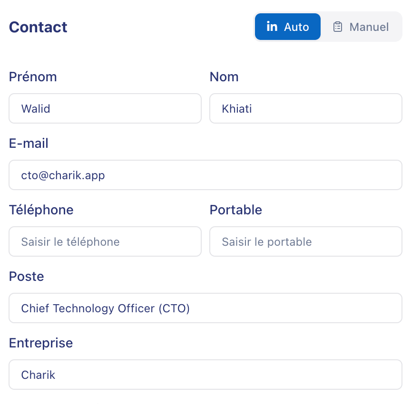Image resolution: width=411 pixels, height=404 pixels.
Task: Switch to Auto contact mode
Action: 288,27
